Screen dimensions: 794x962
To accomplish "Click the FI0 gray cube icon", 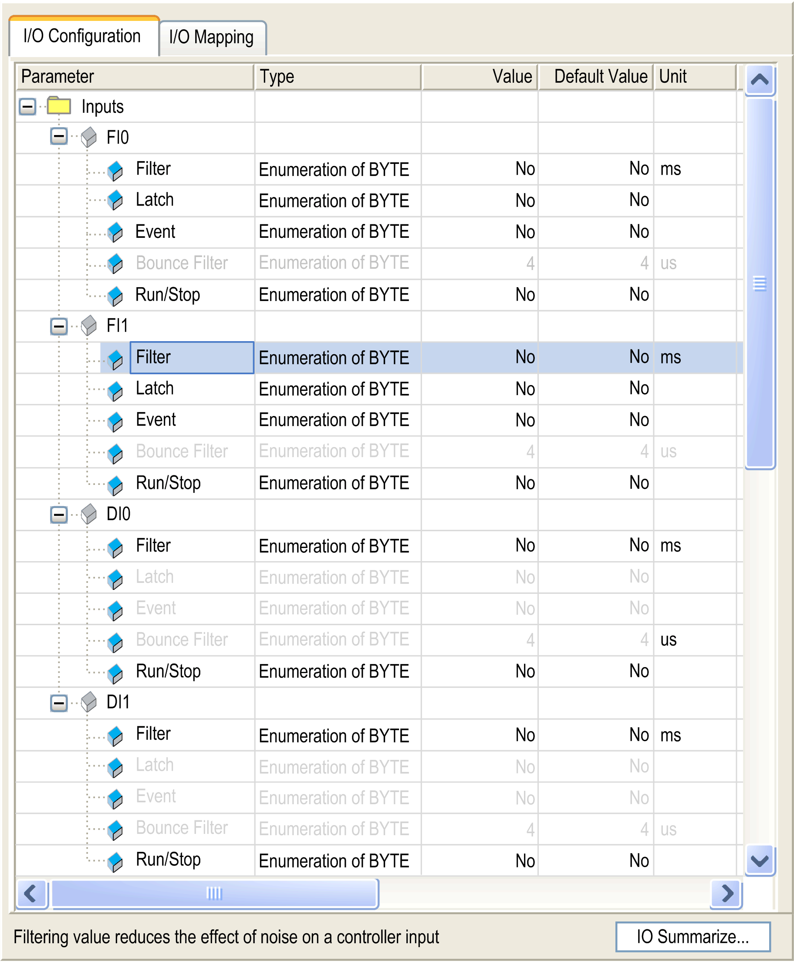I will tap(89, 137).
